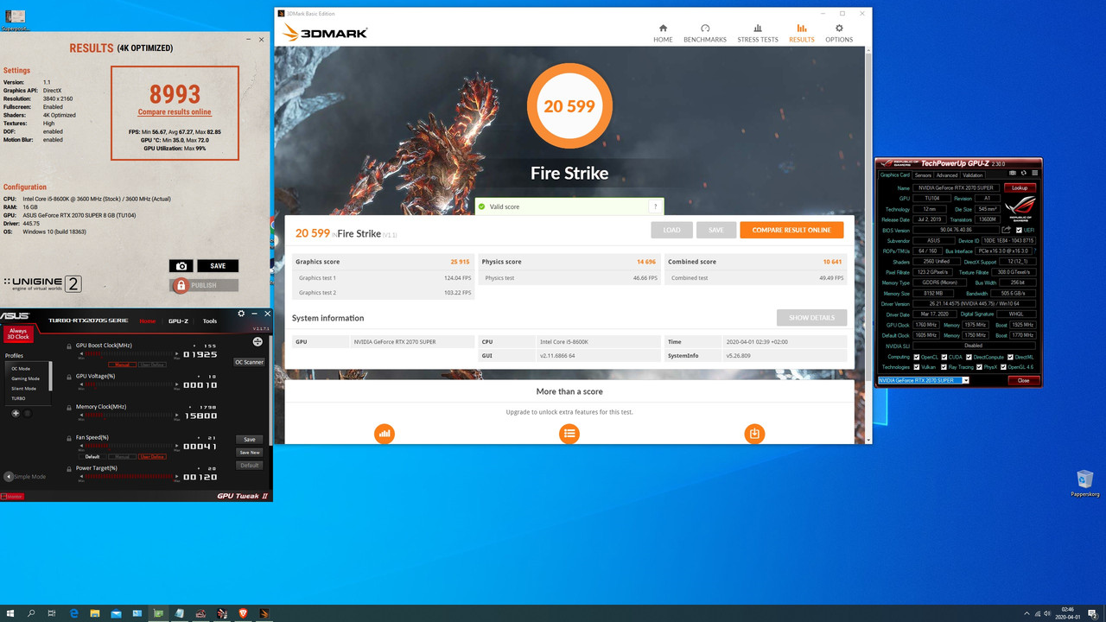Expand GPU selection dropdown in GPU-Z
The height and width of the screenshot is (622, 1106).
(965, 380)
